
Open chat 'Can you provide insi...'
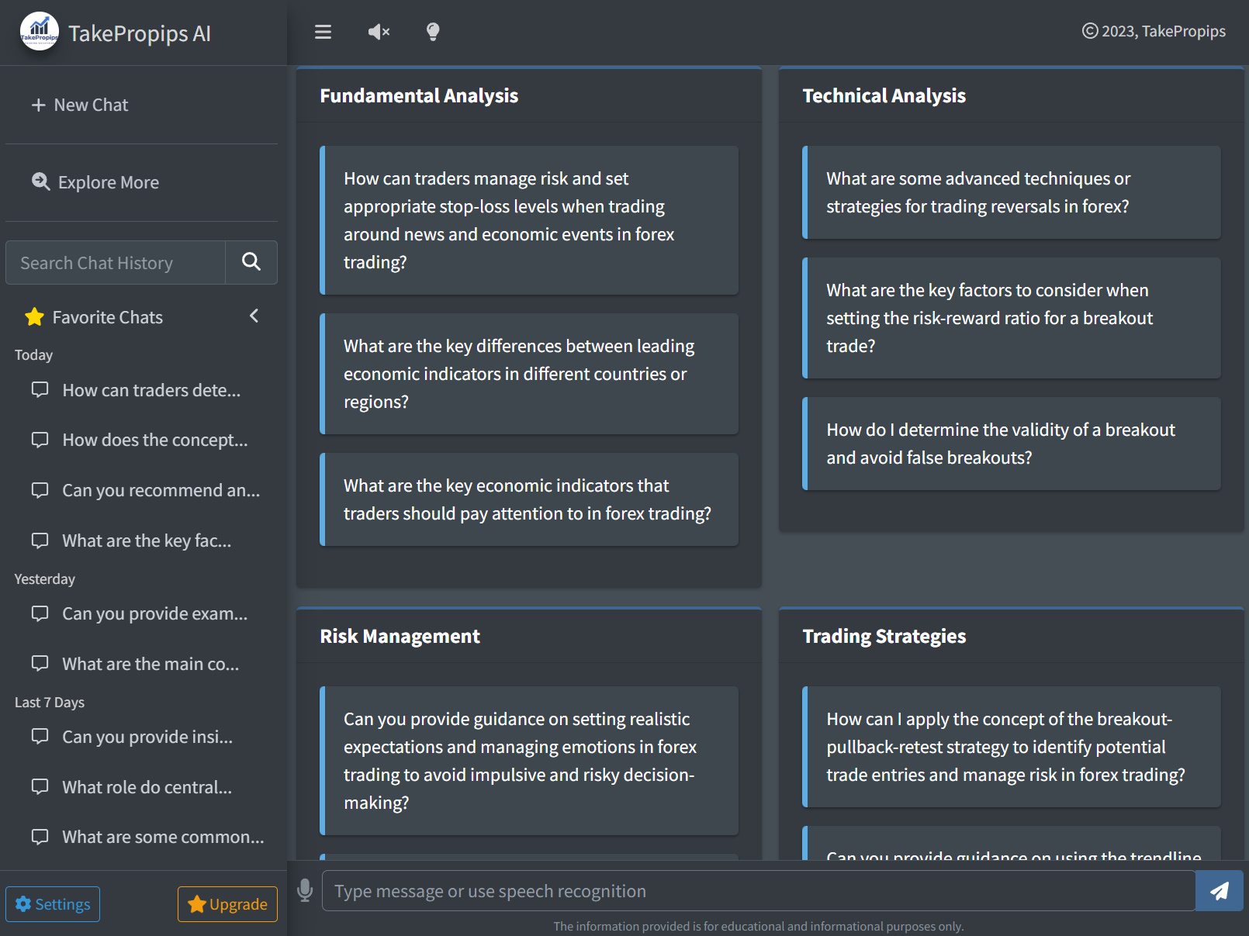pos(132,737)
